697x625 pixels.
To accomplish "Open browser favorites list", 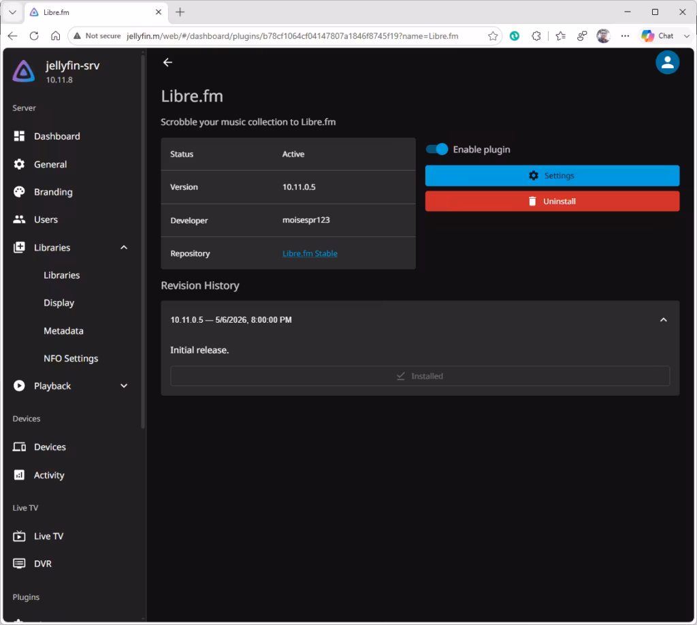I will (561, 36).
